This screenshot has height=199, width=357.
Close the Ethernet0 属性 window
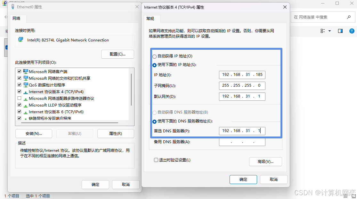pos(137,7)
